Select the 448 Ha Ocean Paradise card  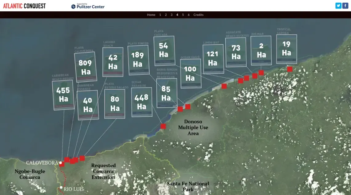(142, 102)
